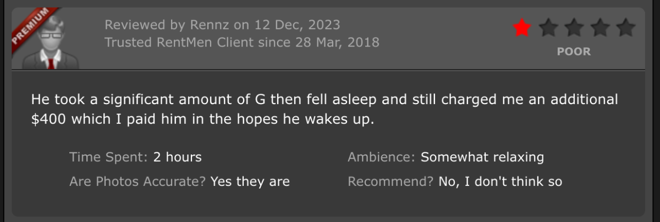660x222 pixels.
Task: Click Trusted RentMen Client since line
Action: point(241,42)
